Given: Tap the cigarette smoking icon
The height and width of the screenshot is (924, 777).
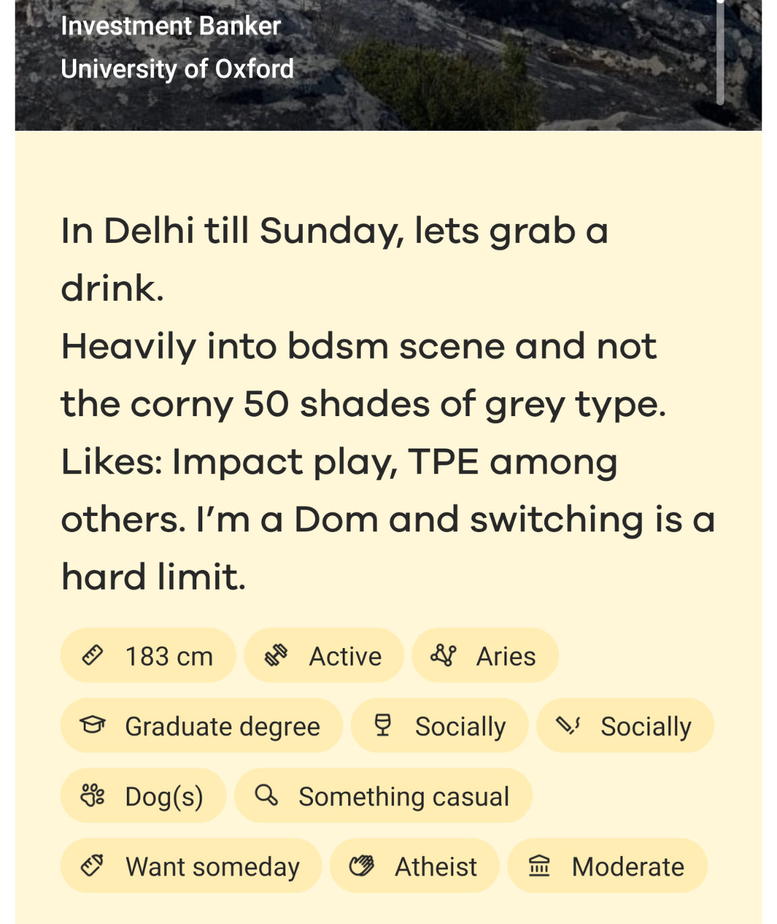Looking at the screenshot, I should pos(568,726).
